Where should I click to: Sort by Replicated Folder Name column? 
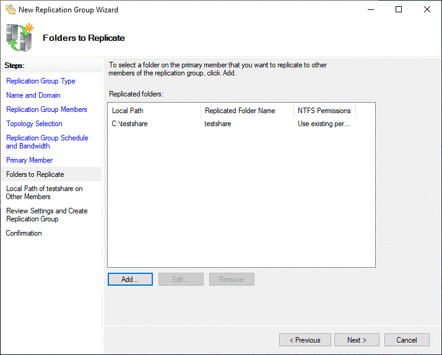(246, 111)
